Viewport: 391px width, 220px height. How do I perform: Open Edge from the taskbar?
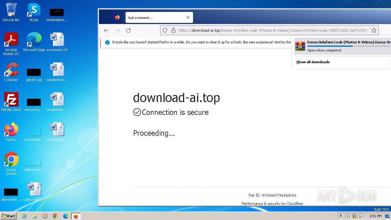(x=66, y=216)
